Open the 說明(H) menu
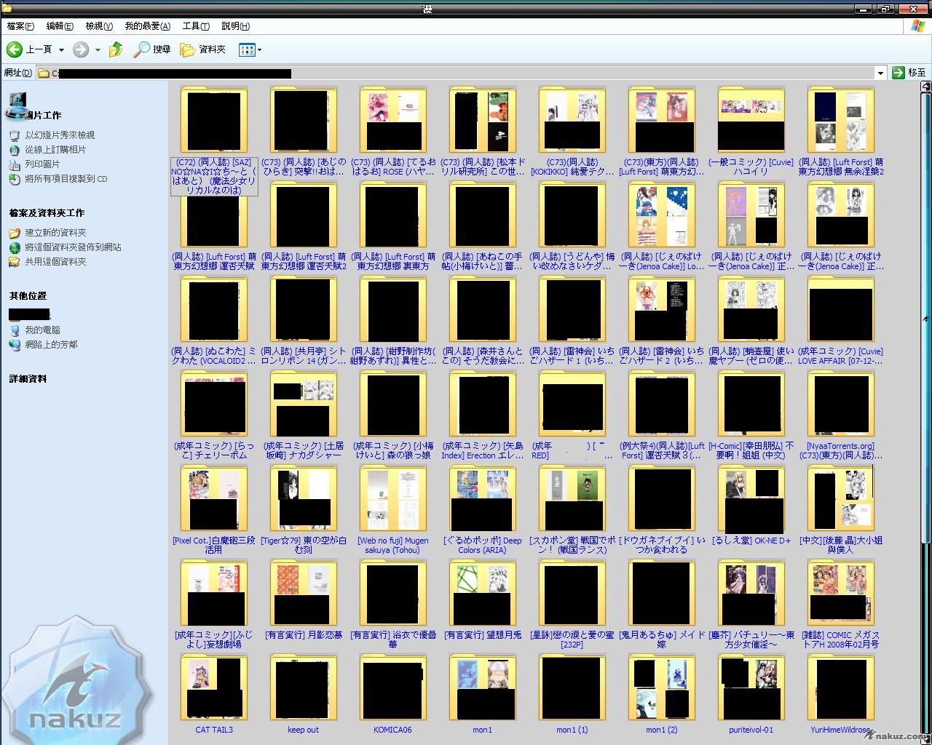 [x=236, y=26]
